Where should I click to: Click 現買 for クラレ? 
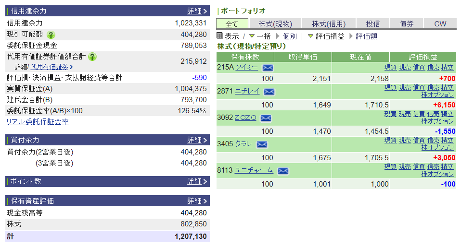pyautogui.click(x=390, y=141)
